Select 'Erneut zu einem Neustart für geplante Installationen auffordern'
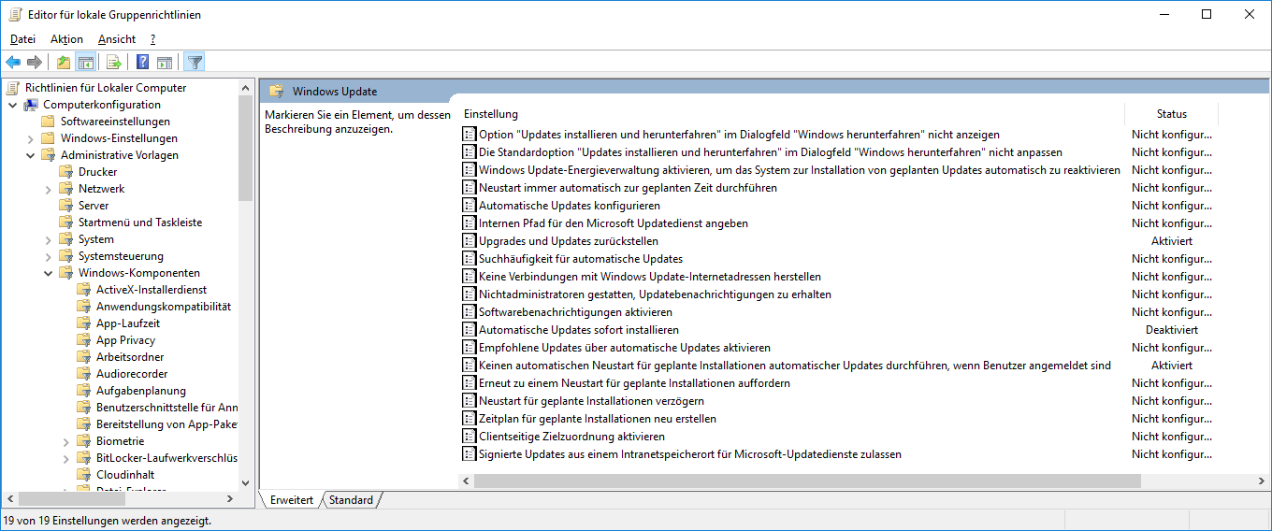 coord(634,383)
